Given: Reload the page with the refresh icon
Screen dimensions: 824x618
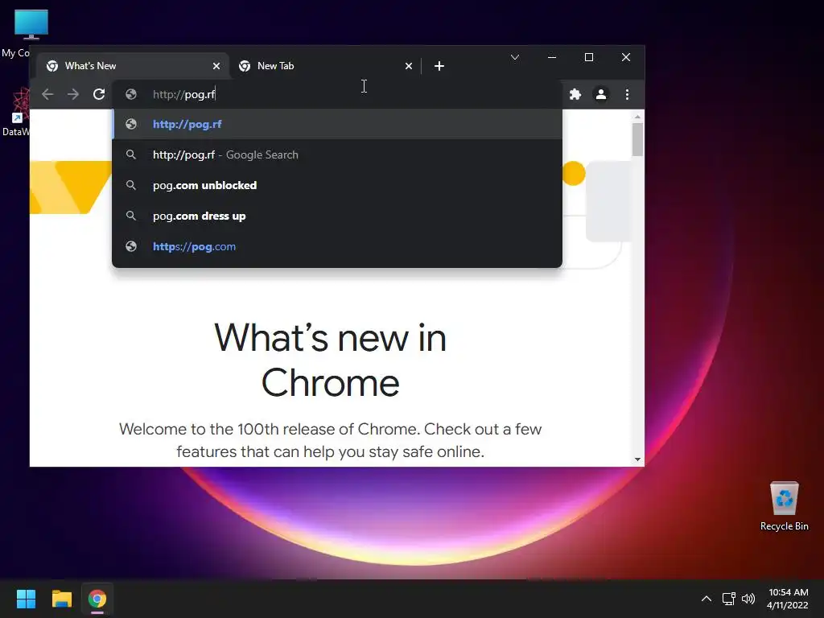Looking at the screenshot, I should point(99,95).
